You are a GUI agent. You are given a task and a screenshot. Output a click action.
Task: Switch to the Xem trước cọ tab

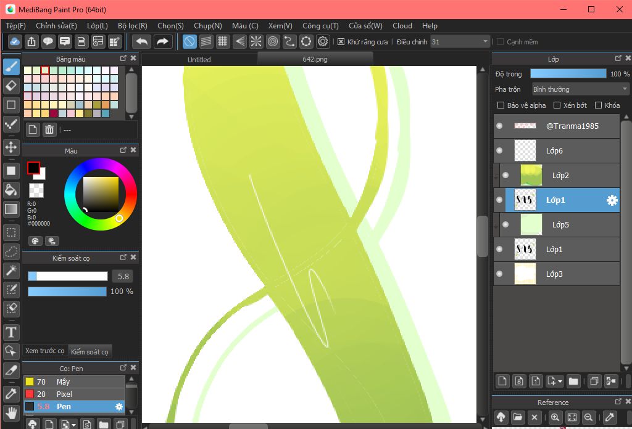point(44,351)
